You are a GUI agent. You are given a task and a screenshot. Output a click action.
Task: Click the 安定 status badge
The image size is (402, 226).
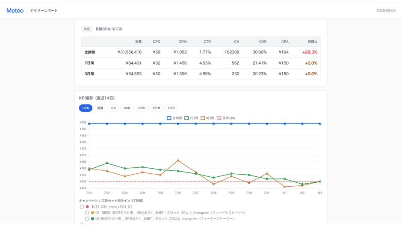(x=87, y=29)
